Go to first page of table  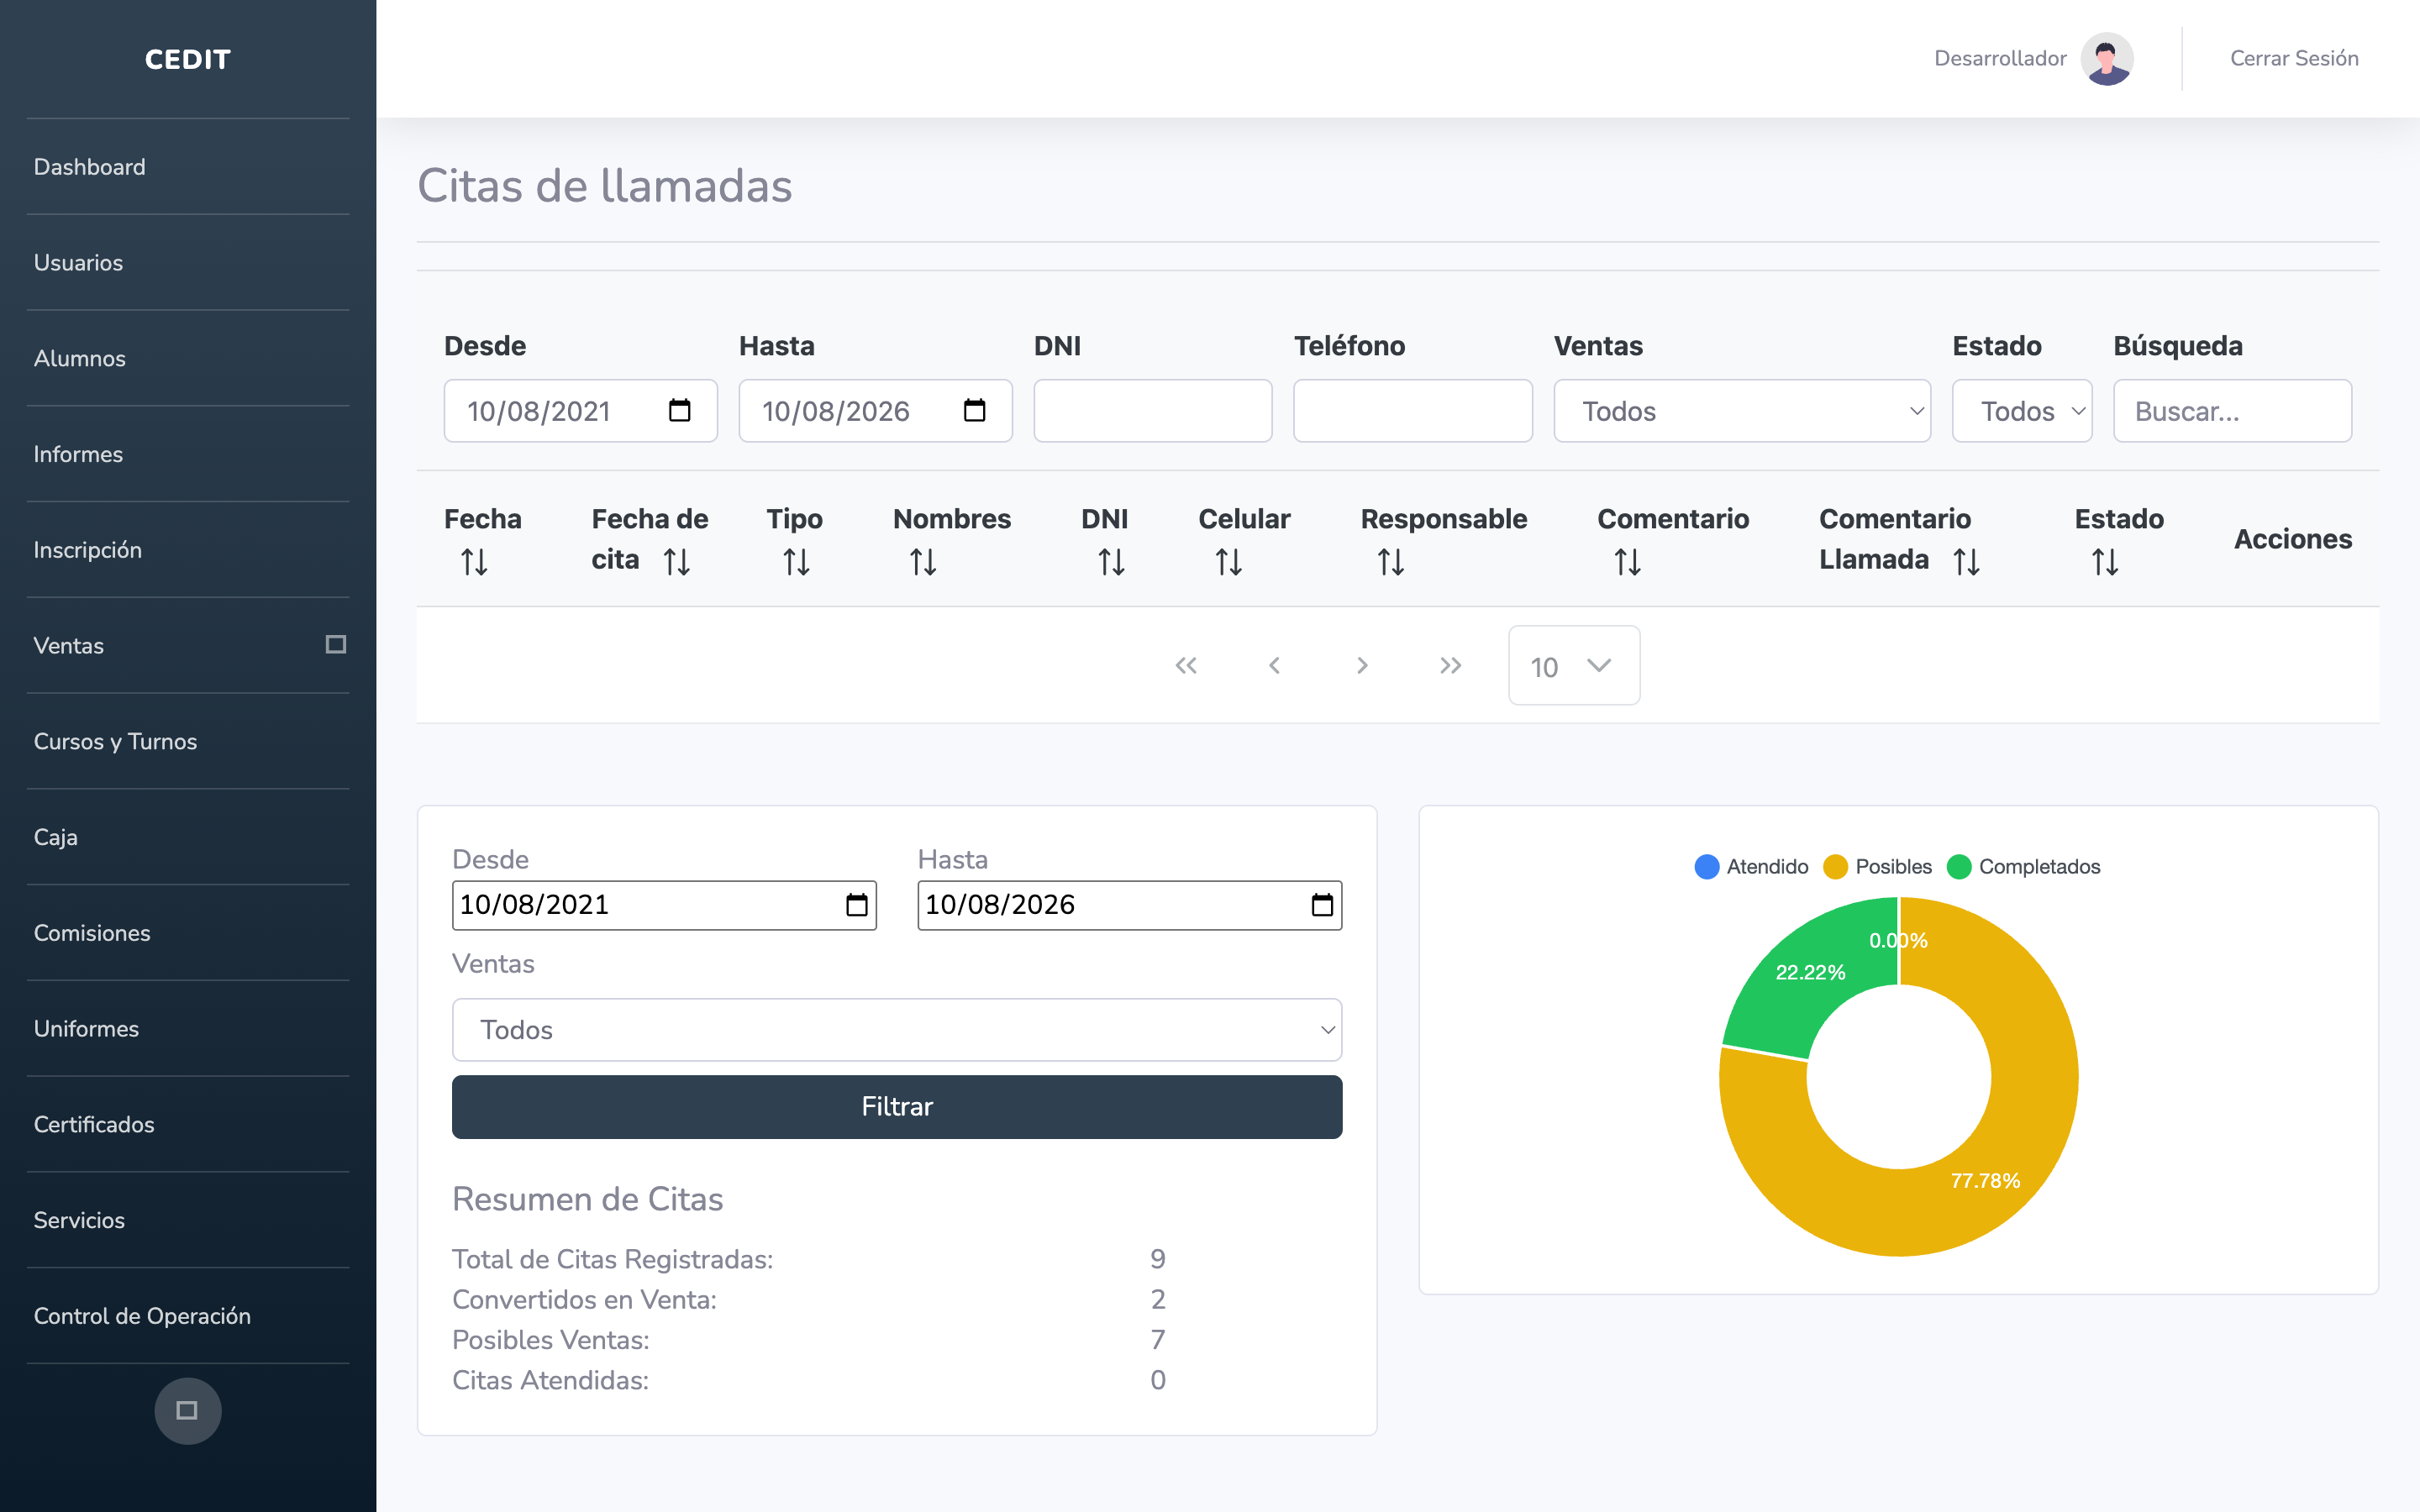[x=1186, y=665]
